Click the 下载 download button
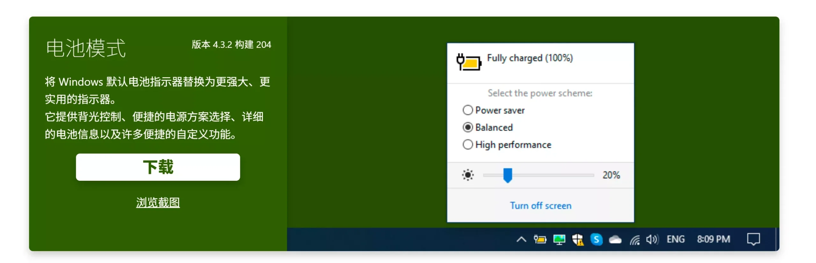 [158, 167]
